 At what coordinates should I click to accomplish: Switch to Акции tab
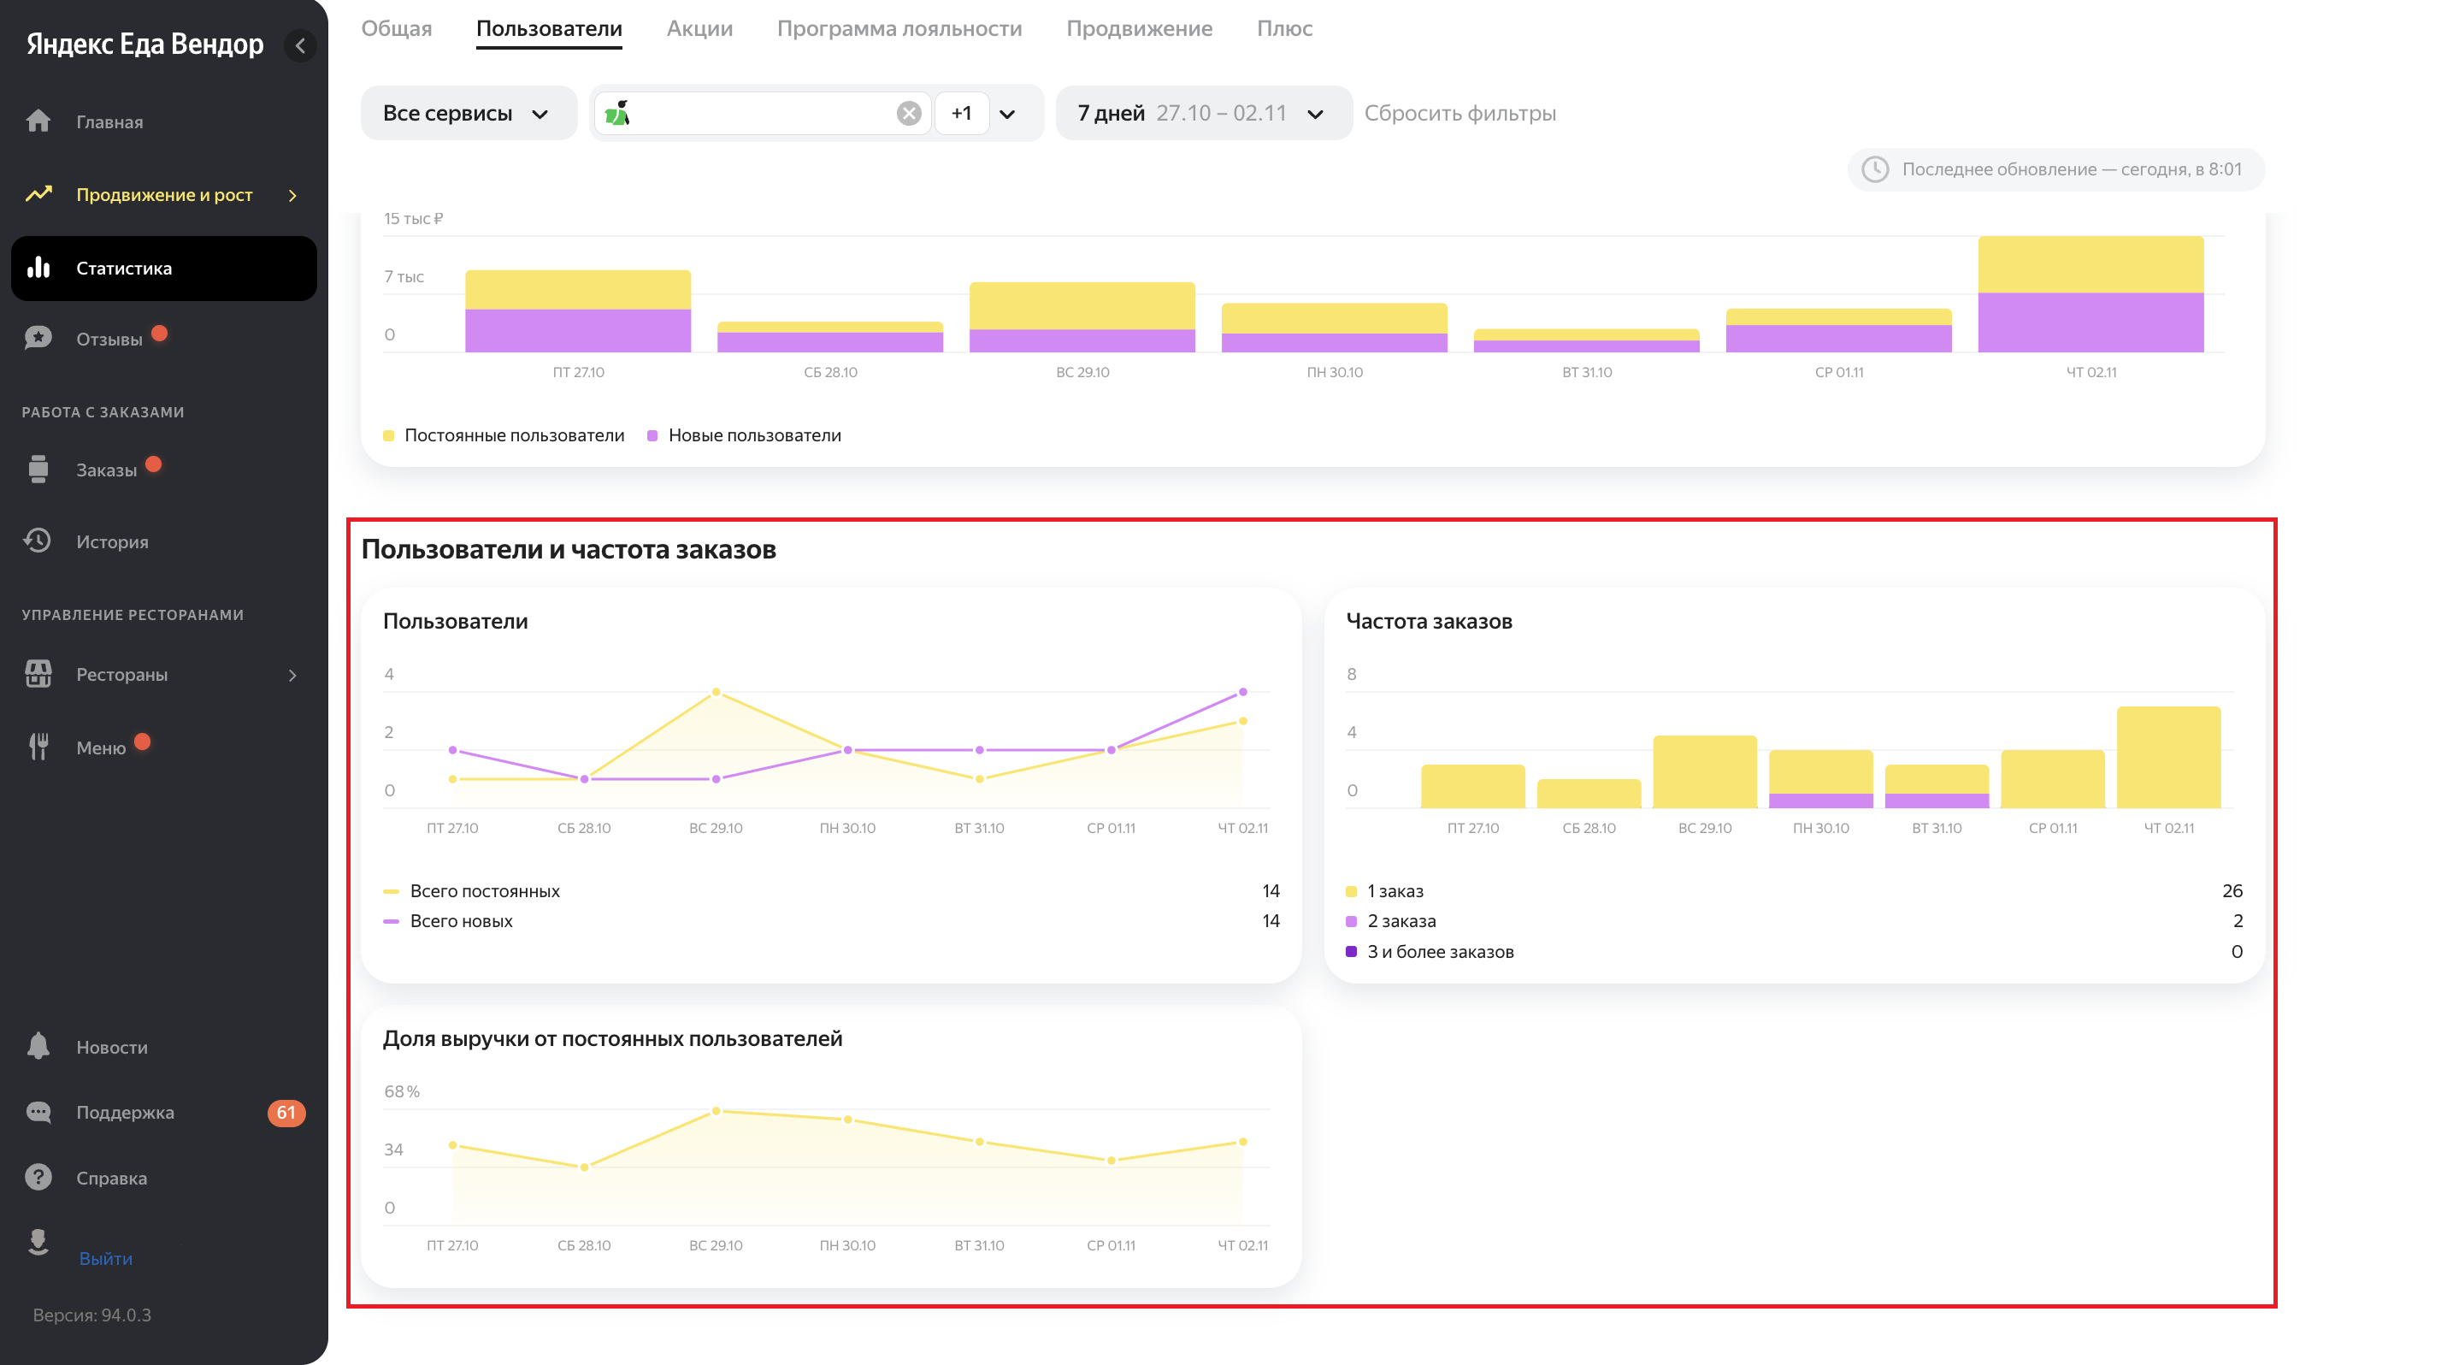699,28
